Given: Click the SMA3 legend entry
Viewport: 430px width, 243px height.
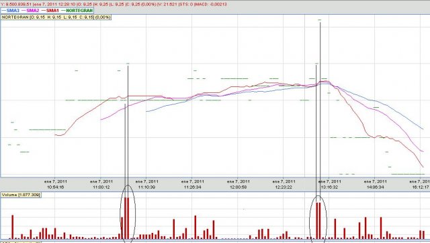Looking at the screenshot, I should [11, 11].
